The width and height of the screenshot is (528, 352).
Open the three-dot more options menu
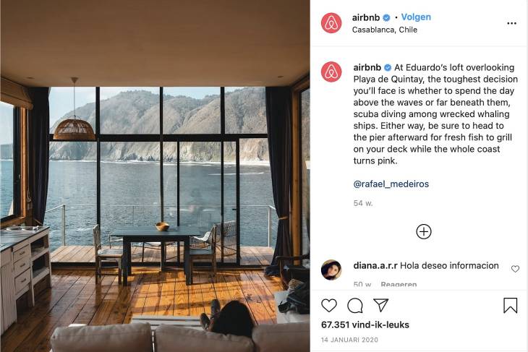point(511,23)
